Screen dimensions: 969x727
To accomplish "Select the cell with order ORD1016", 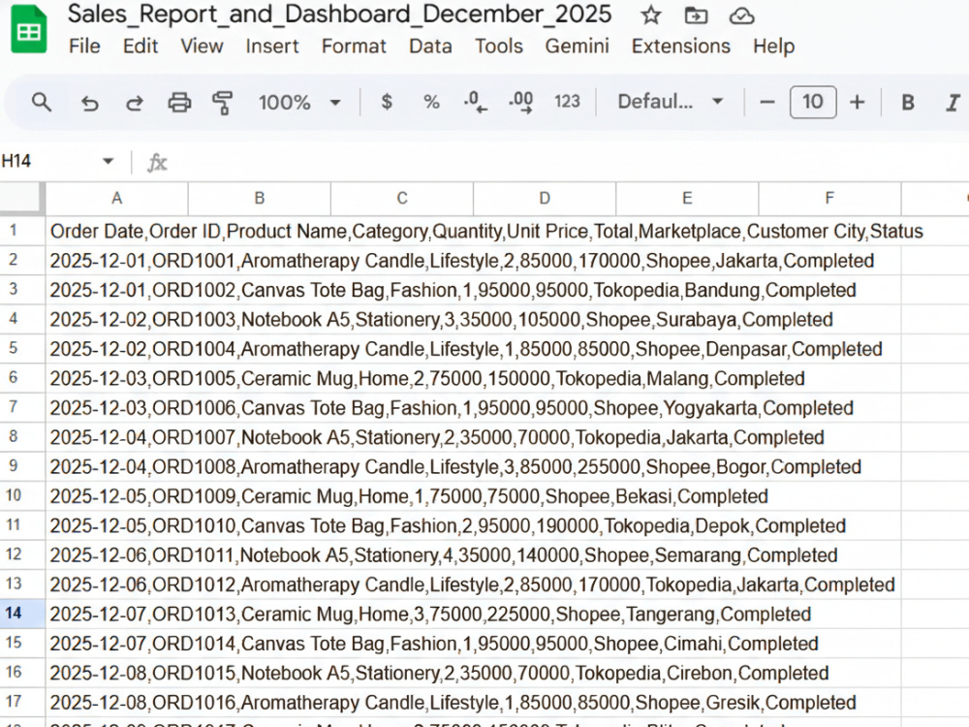I will 116,702.
